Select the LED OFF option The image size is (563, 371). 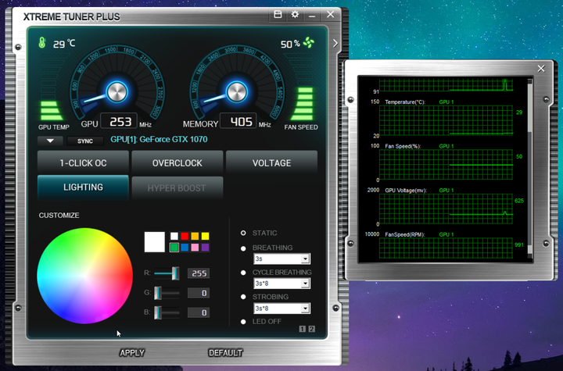click(x=243, y=322)
